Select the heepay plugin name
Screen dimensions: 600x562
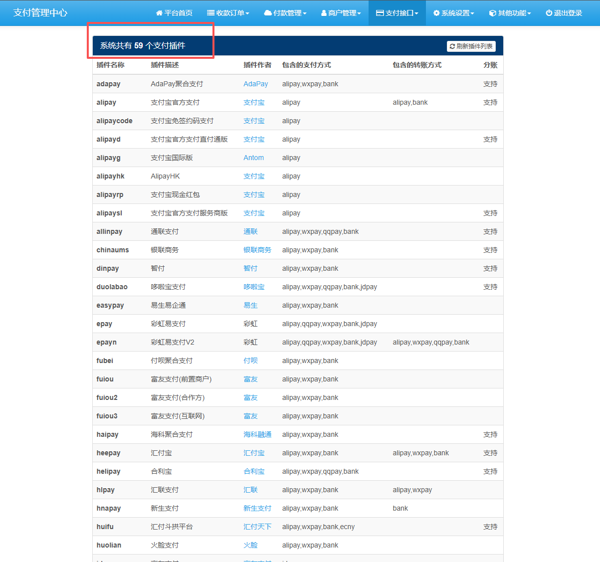[108, 453]
